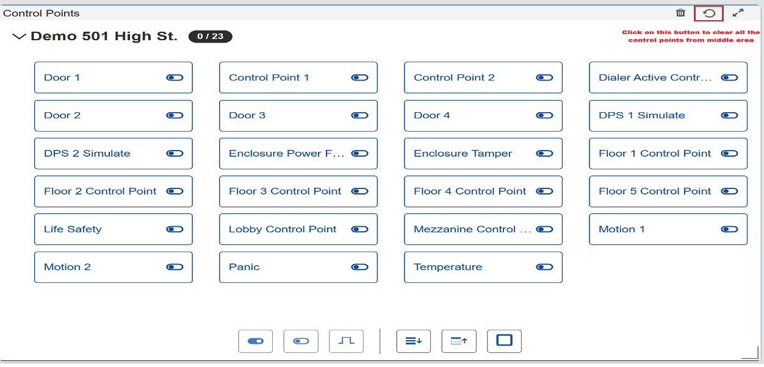The width and height of the screenshot is (764, 367).
Task: Toggle the Enclosure Tamper switch
Action: click(544, 154)
